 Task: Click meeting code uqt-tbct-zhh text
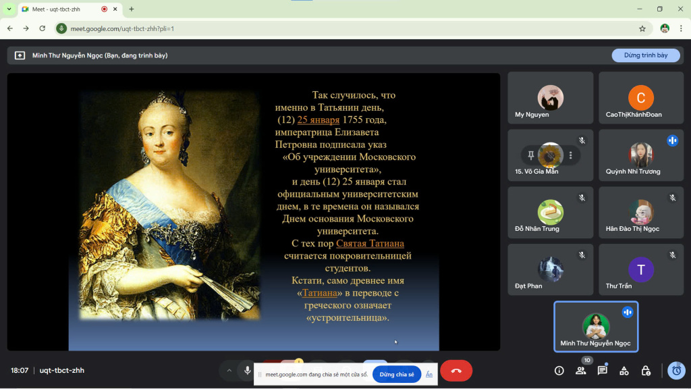[x=61, y=371]
